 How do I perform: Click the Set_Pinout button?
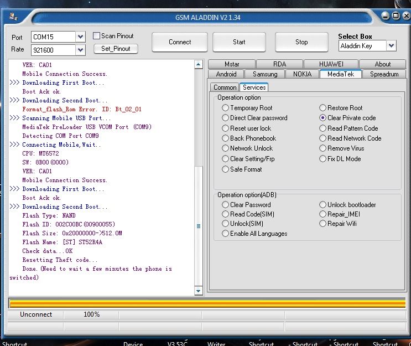[116, 49]
